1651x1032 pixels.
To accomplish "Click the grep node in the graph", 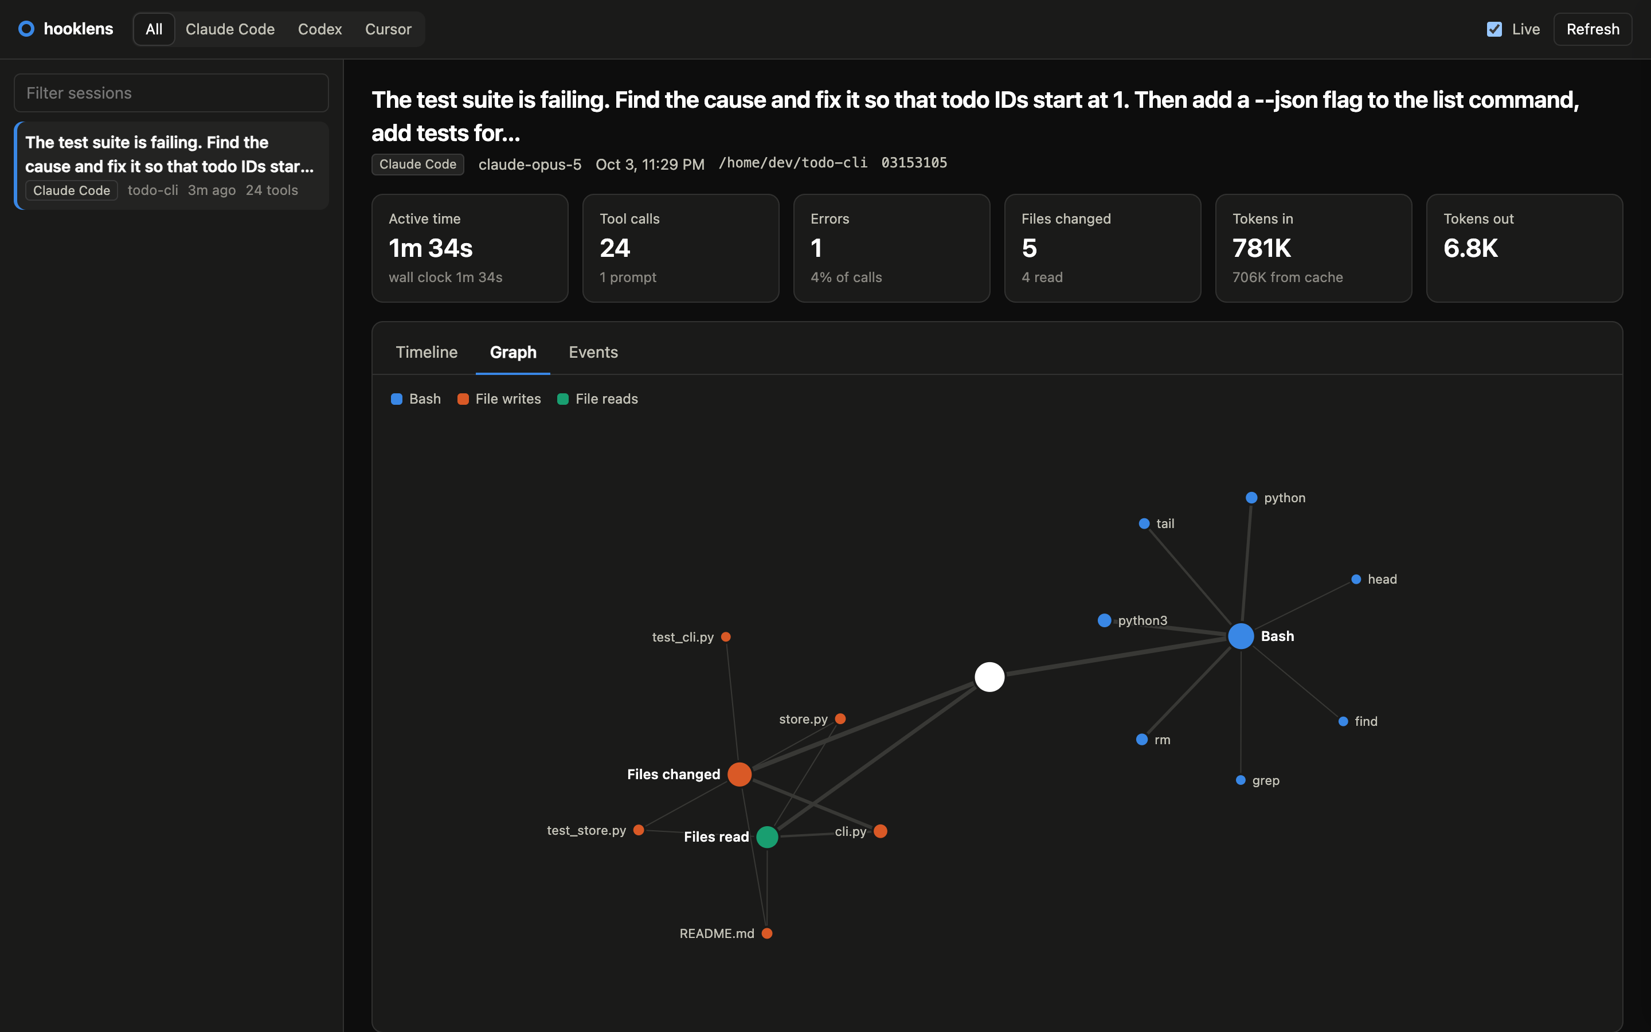I will [1241, 780].
